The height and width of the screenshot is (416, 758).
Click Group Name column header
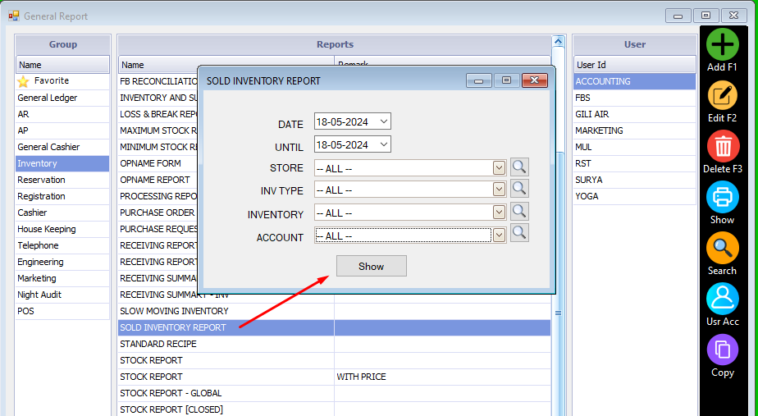(x=62, y=65)
